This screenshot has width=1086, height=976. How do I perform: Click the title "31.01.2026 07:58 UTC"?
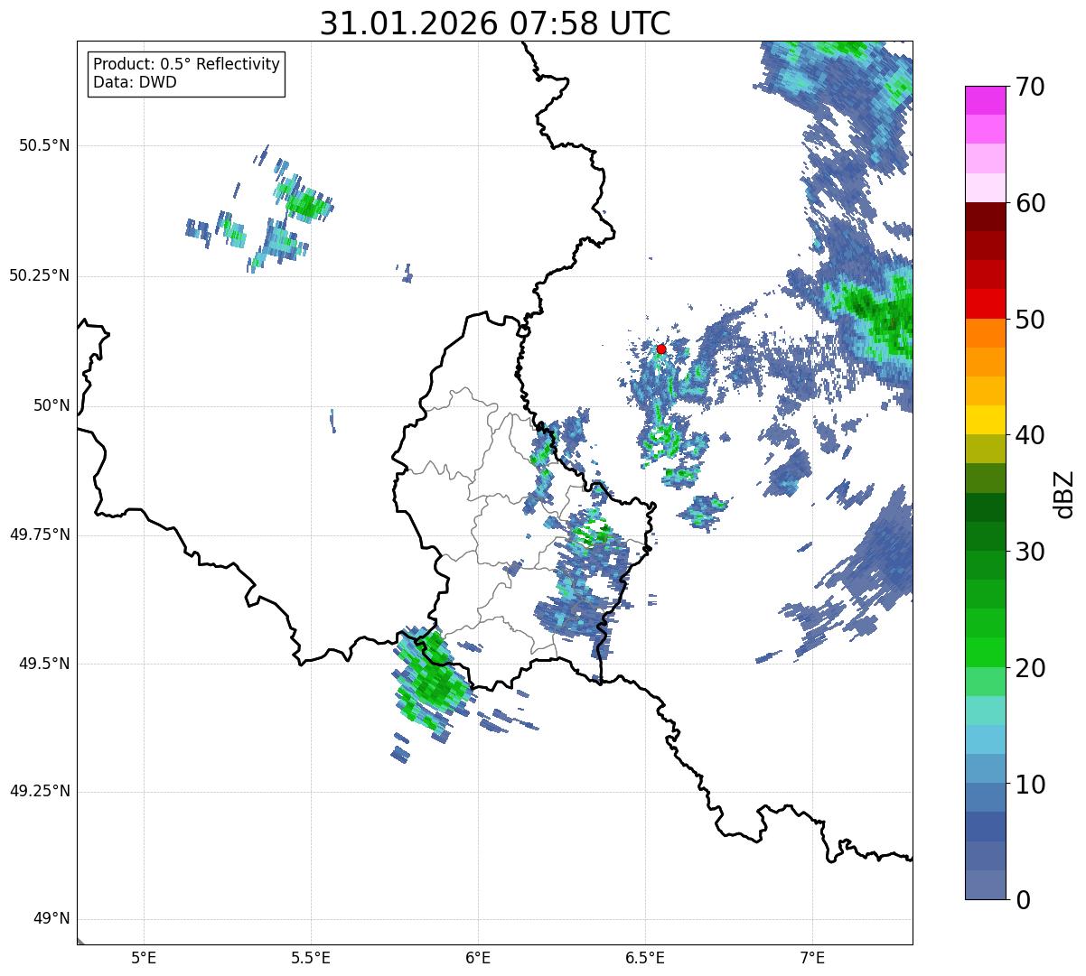495,23
